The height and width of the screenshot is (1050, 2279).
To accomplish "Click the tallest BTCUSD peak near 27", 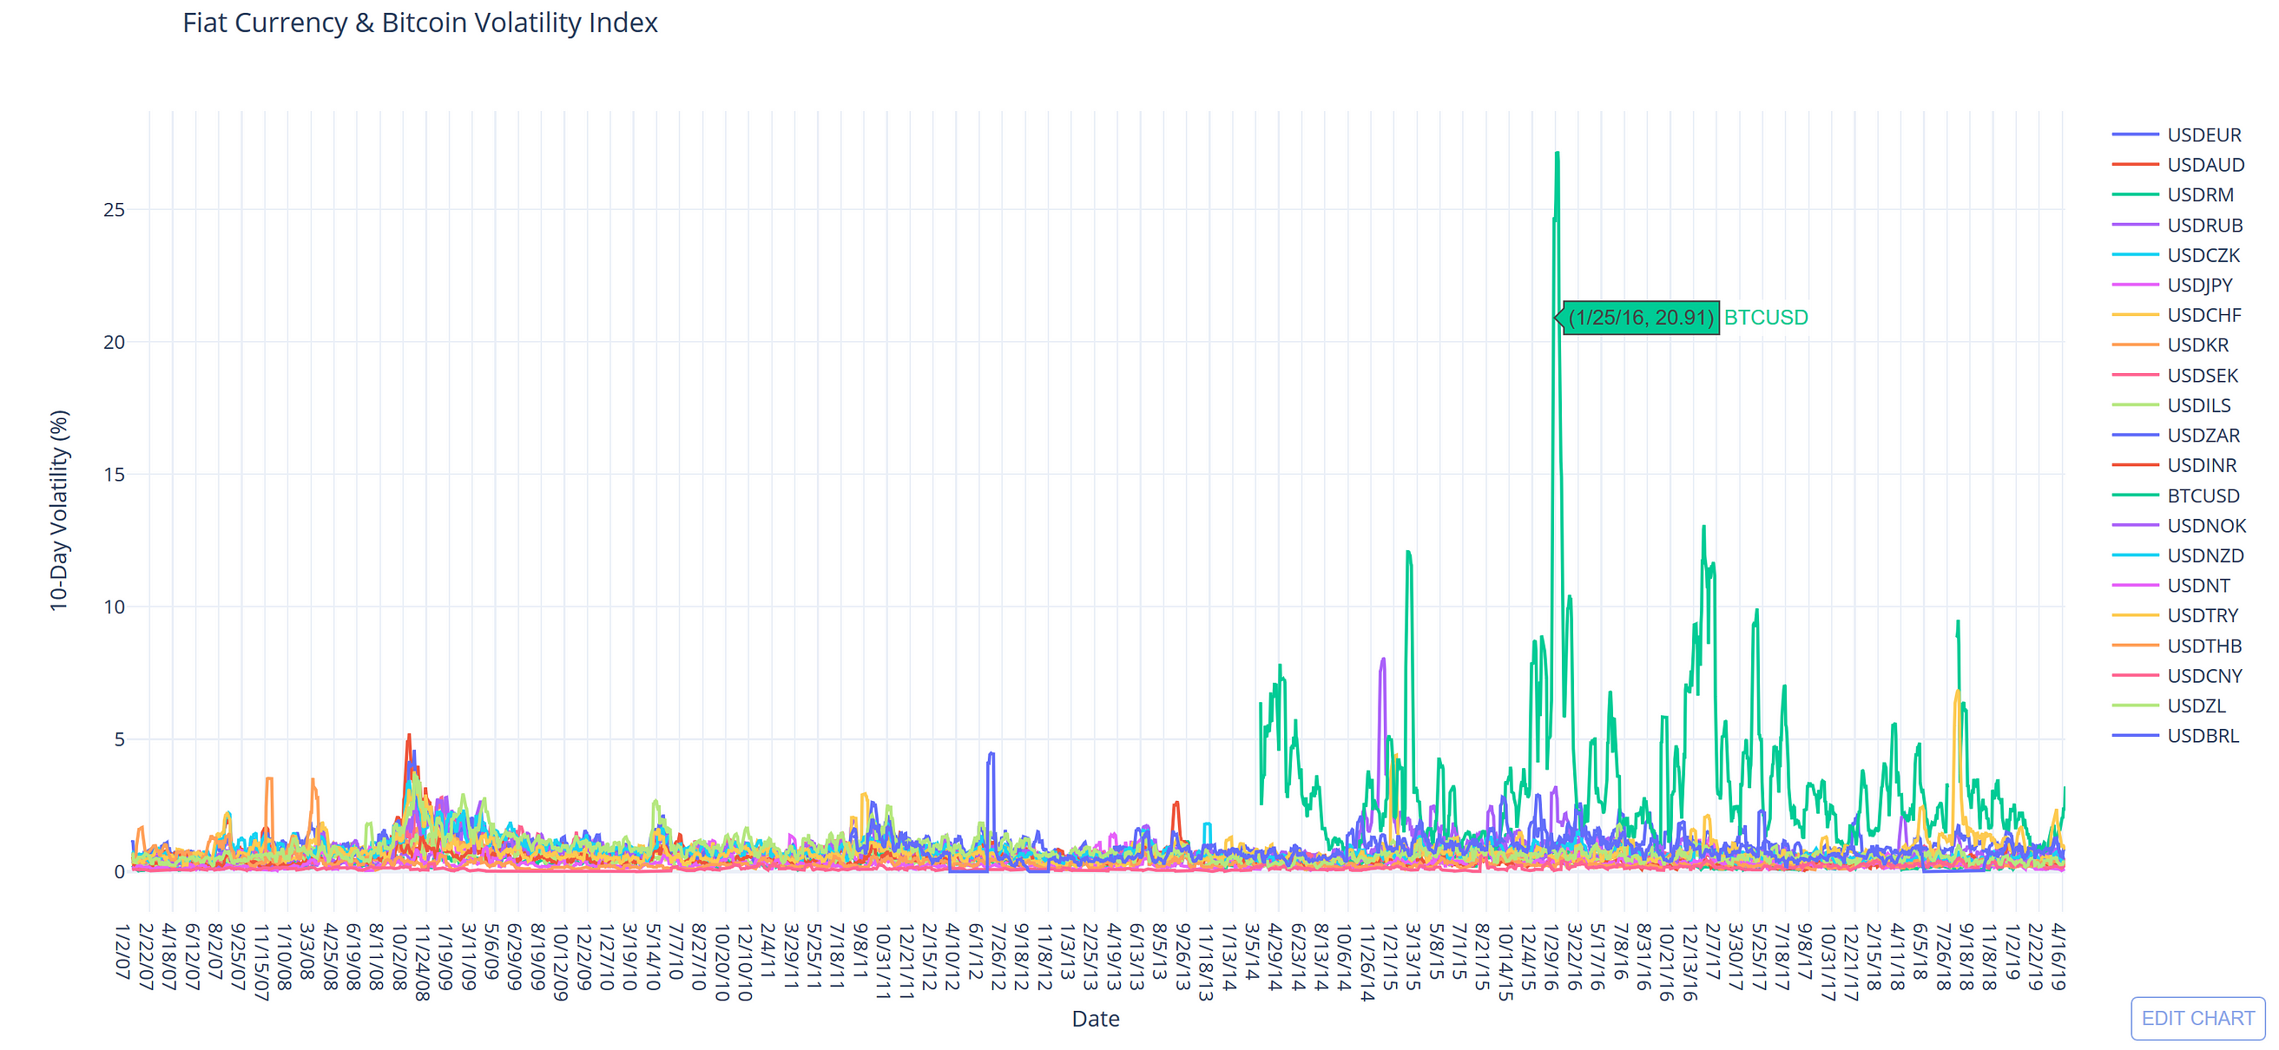I will click(1556, 153).
